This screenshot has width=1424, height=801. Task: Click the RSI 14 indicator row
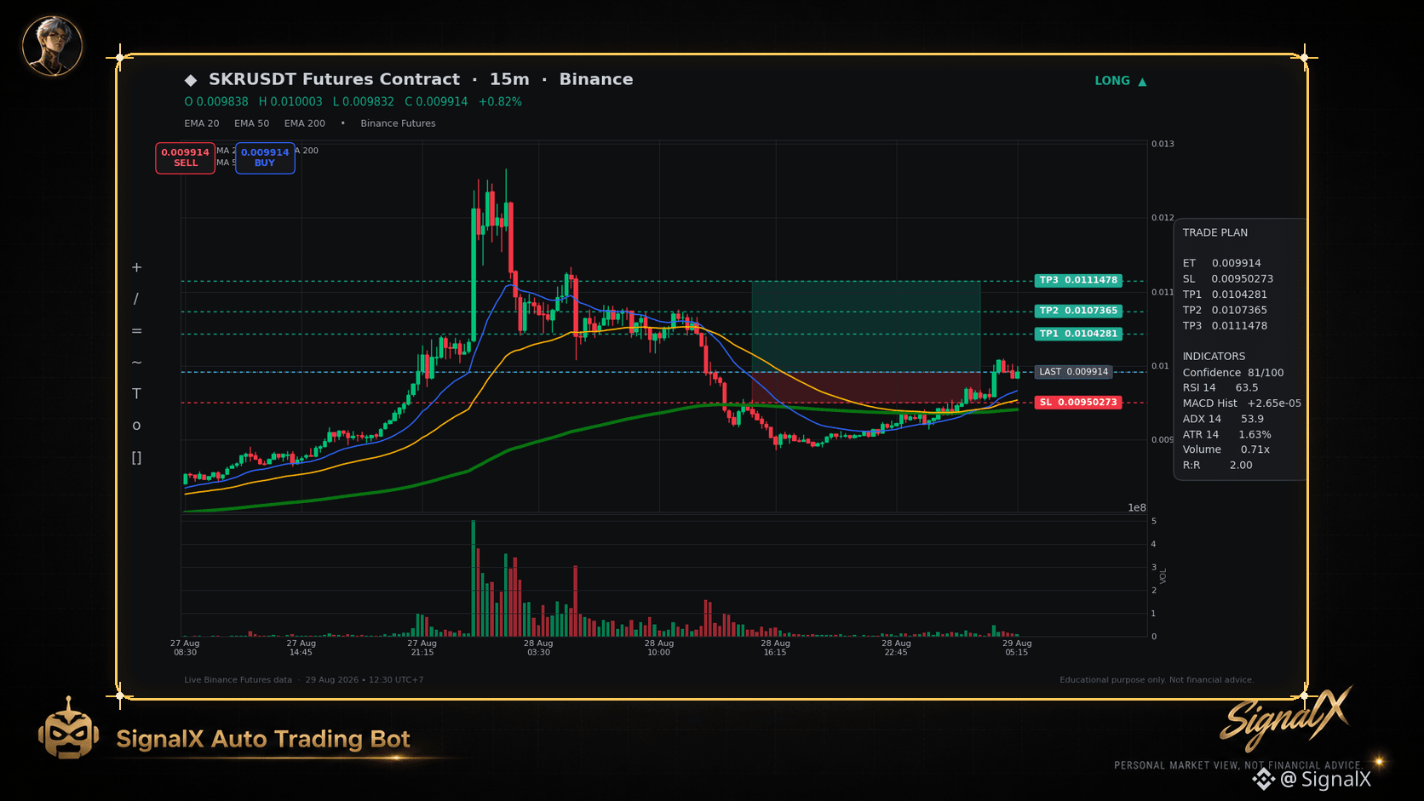tap(1220, 387)
